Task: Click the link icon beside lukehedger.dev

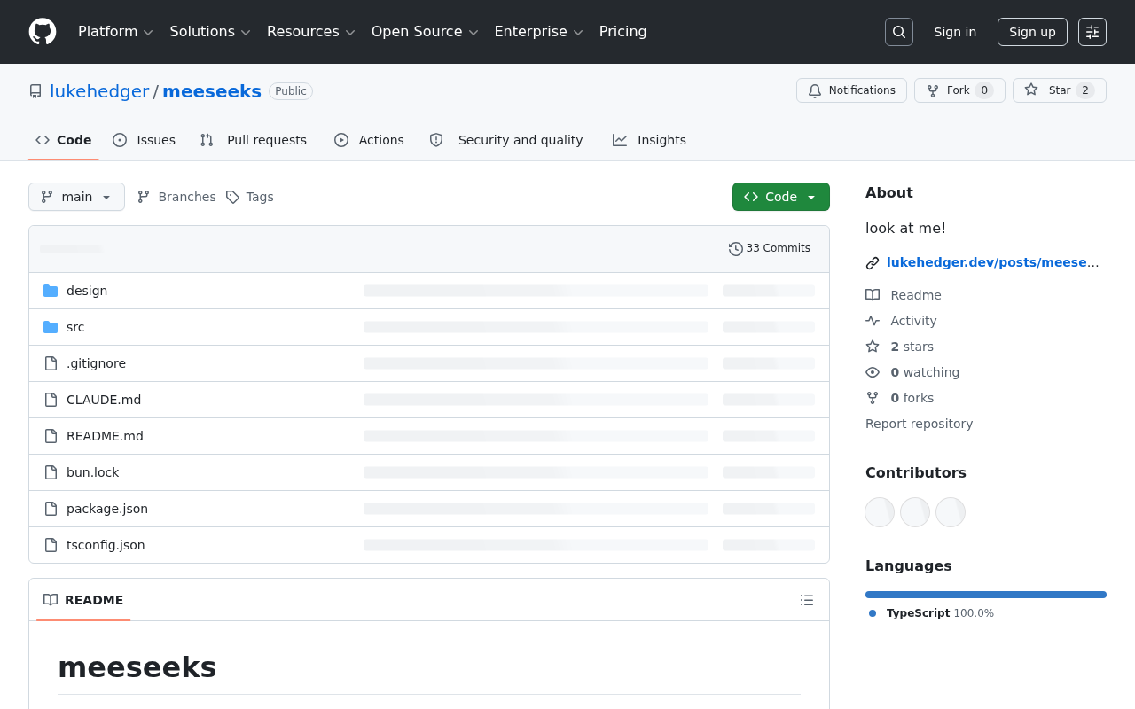Action: 873,263
